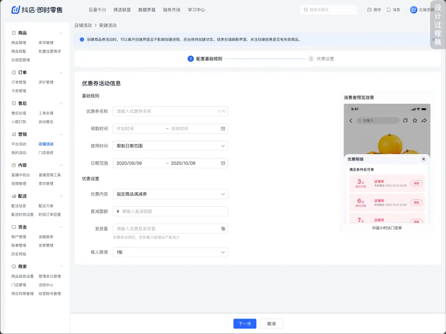This screenshot has width=446, height=334.
Task: Focus the 直减面额 input field
Action: pos(170,211)
